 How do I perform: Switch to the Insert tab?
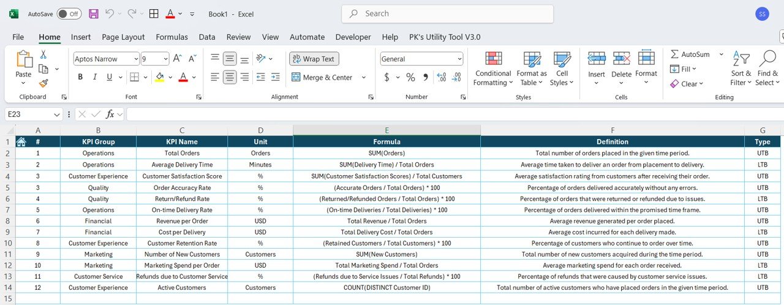pyautogui.click(x=81, y=37)
